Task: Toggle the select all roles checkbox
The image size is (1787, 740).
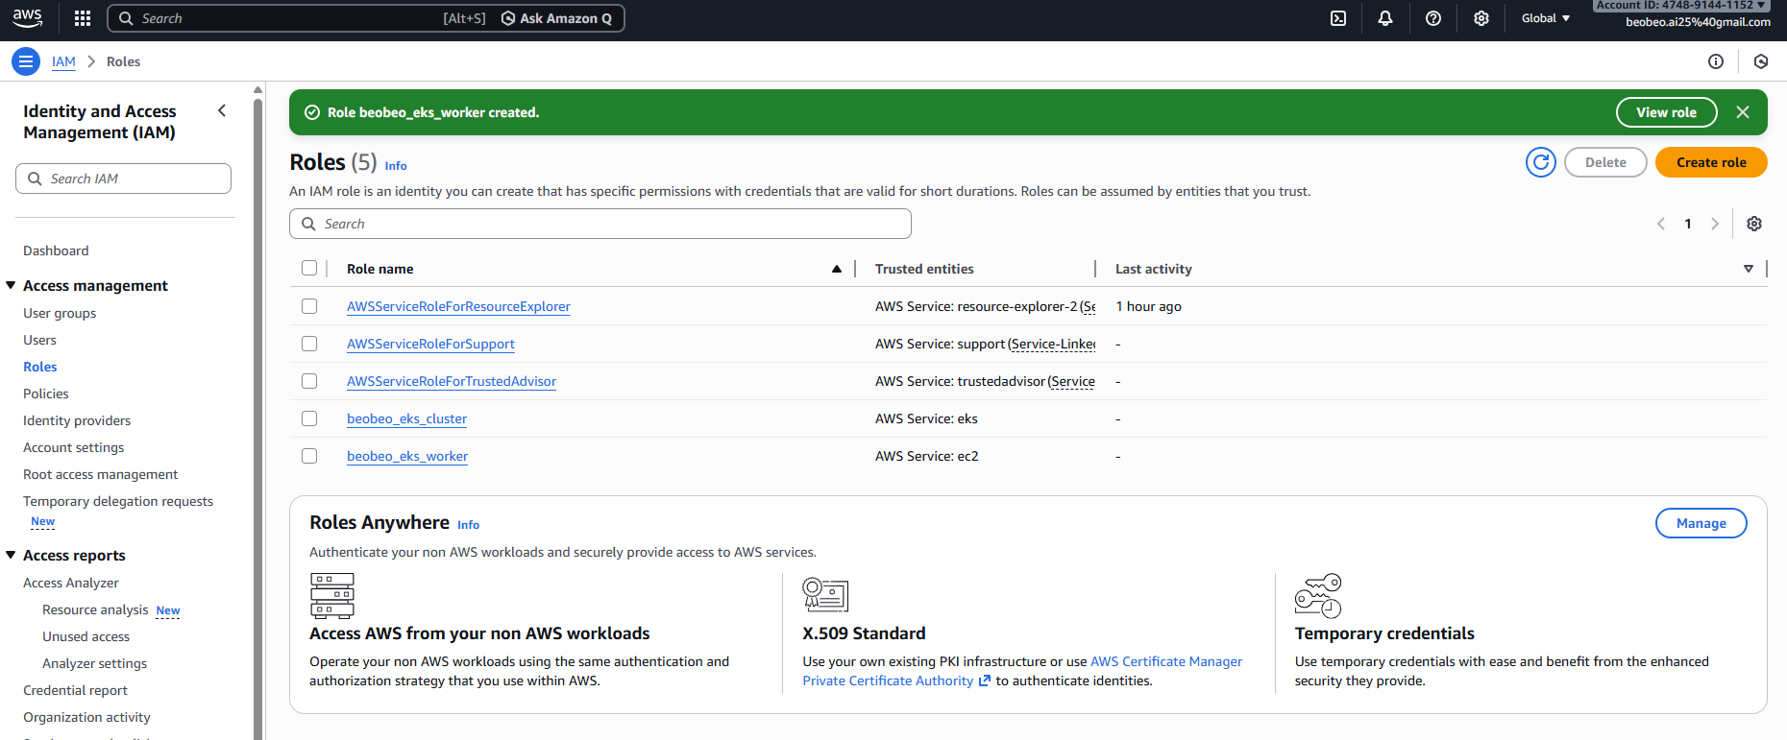Action: click(x=309, y=269)
